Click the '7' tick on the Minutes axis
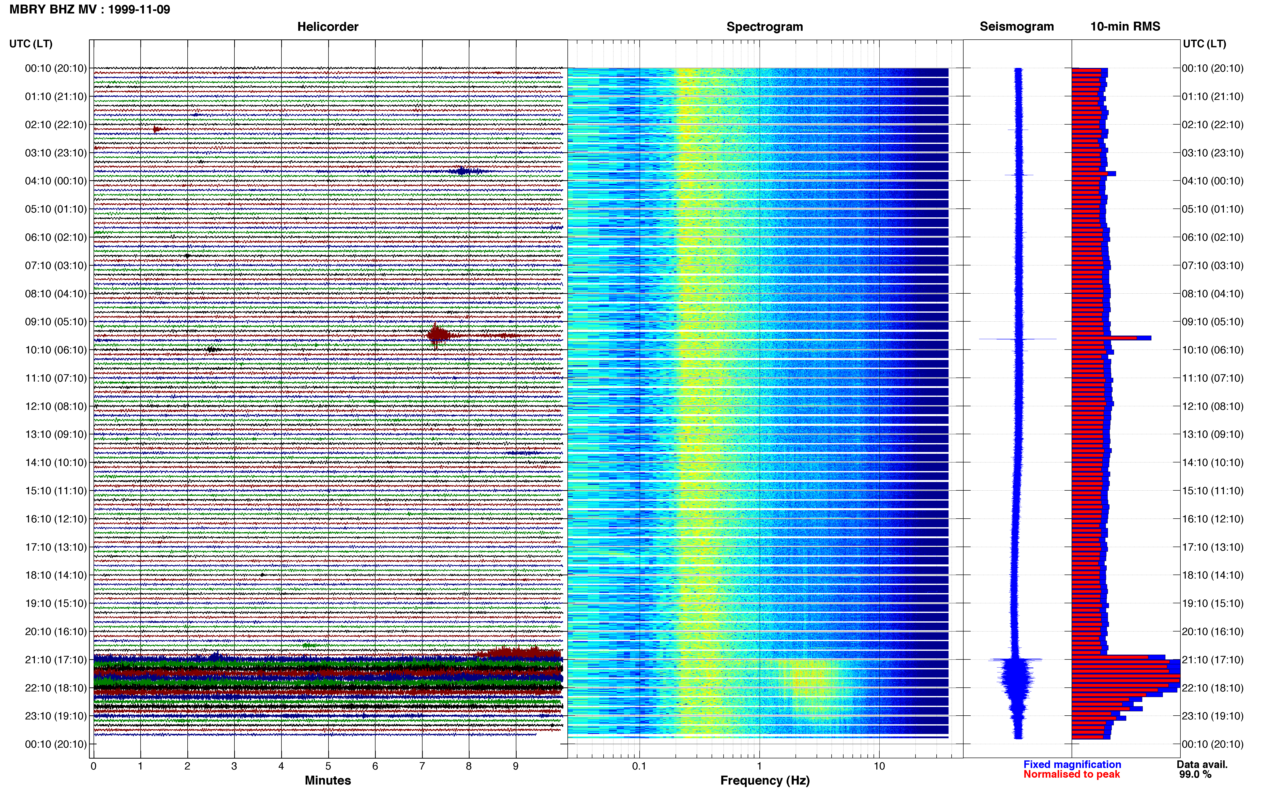The width and height of the screenshot is (1276, 798). (x=422, y=766)
